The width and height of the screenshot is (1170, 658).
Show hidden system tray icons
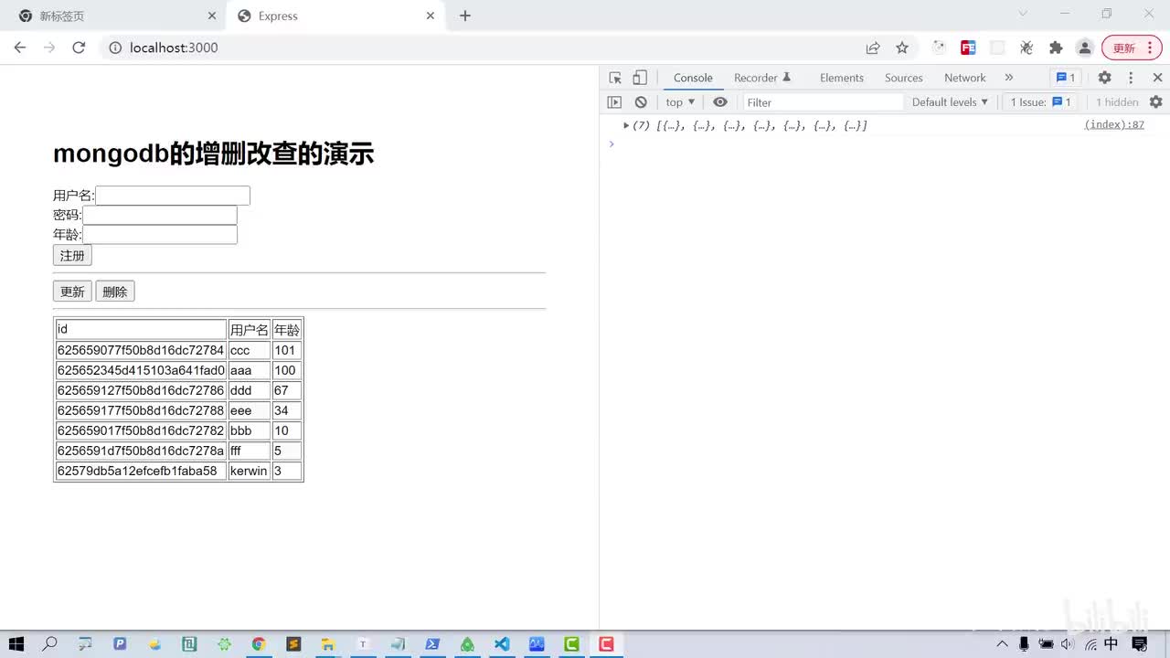click(1003, 644)
